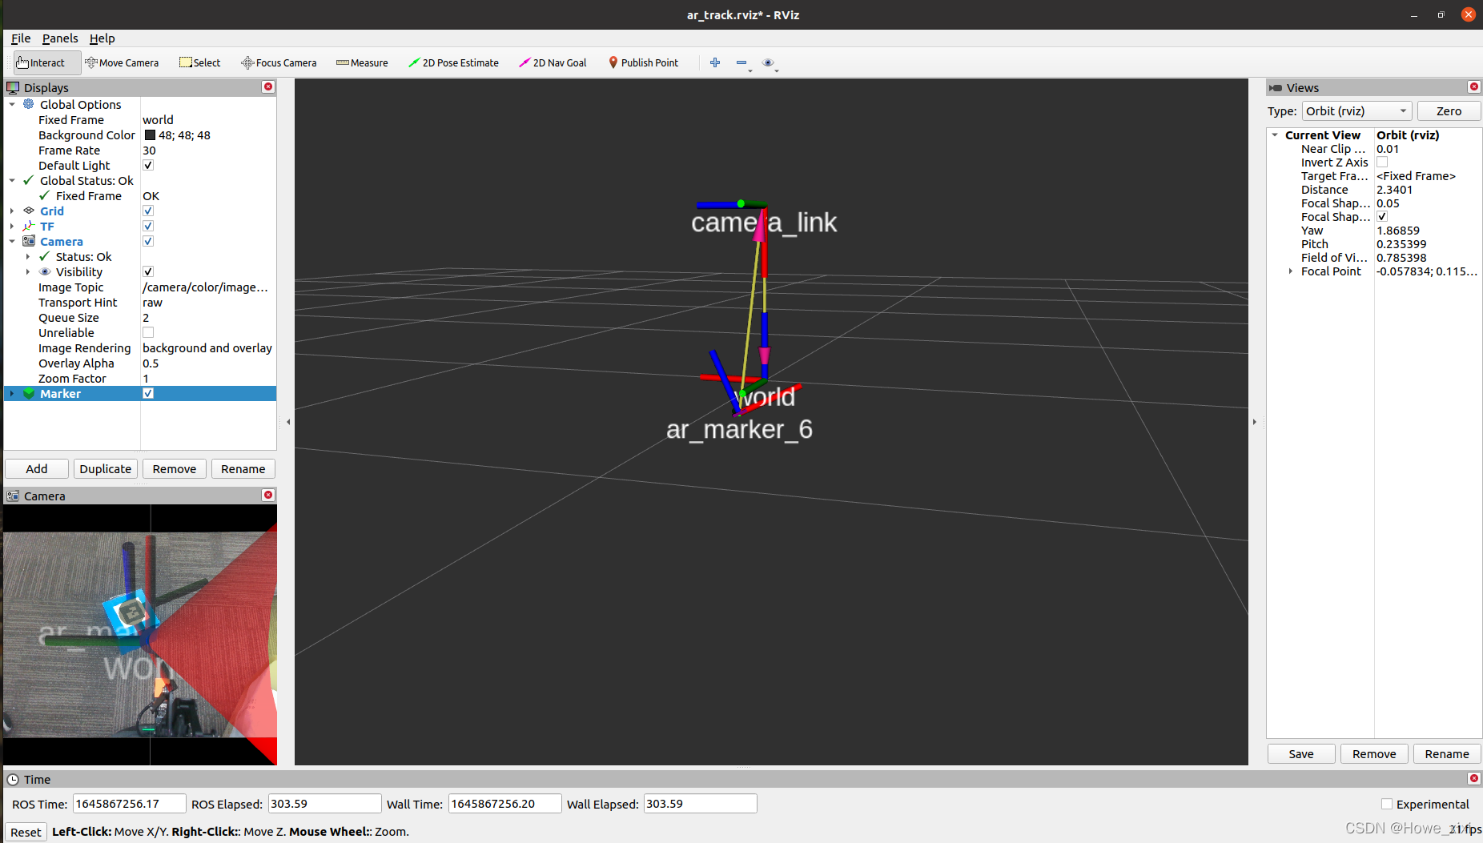Select the Interact tool
Image resolution: width=1483 pixels, height=843 pixels.
click(x=46, y=62)
